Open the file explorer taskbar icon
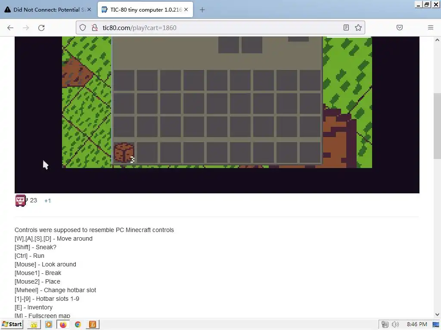The width and height of the screenshot is (441, 330). [34, 325]
